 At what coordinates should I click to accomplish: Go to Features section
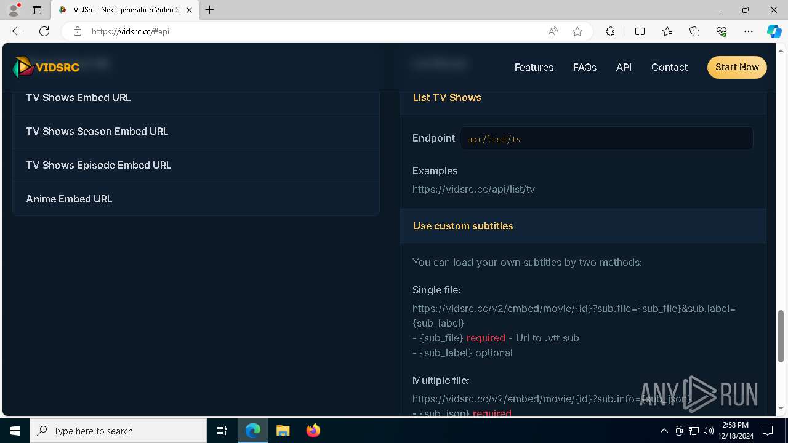(534, 67)
